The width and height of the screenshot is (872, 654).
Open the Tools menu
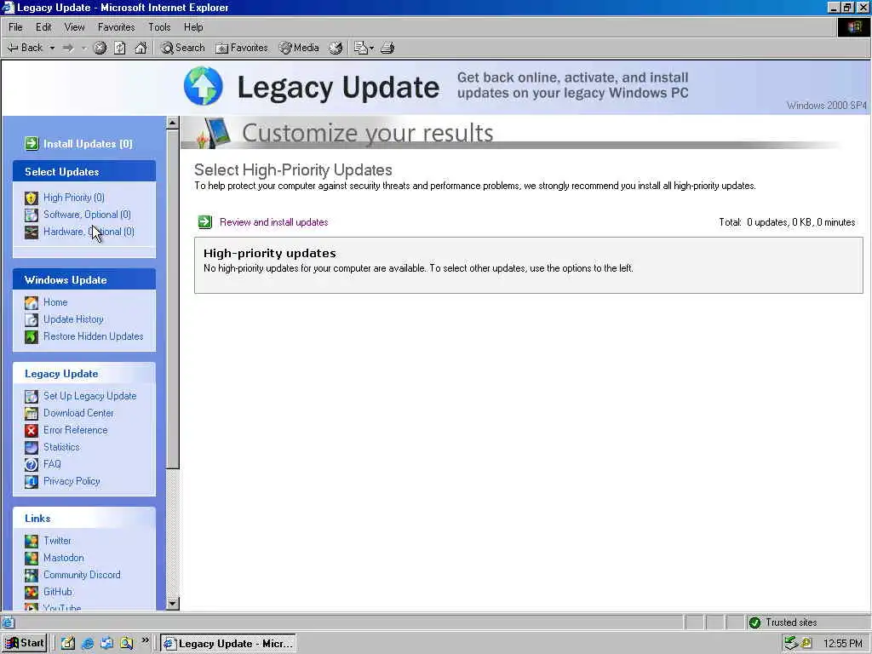pos(159,26)
